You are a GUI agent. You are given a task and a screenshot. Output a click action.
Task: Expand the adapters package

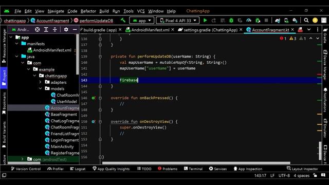pos(40,82)
